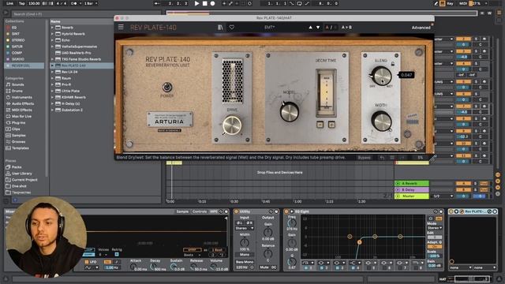Click the automation arm icon
Image resolution: width=505 pixels, height=284 pixels.
point(230,3)
